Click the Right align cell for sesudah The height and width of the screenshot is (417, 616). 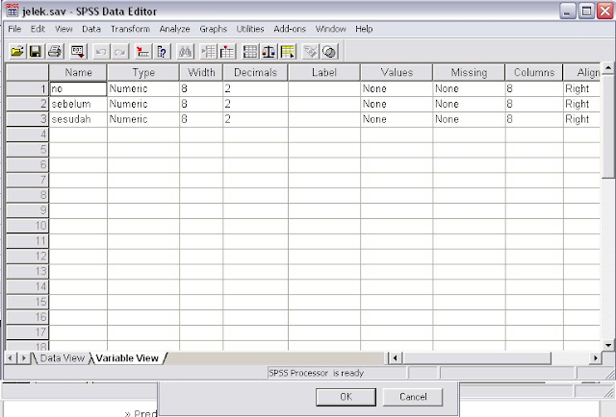coord(581,119)
